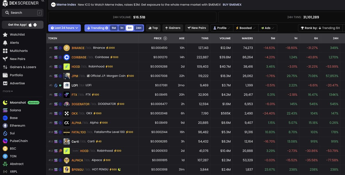
Task: Switch trending to 24H
Action: 139,28
